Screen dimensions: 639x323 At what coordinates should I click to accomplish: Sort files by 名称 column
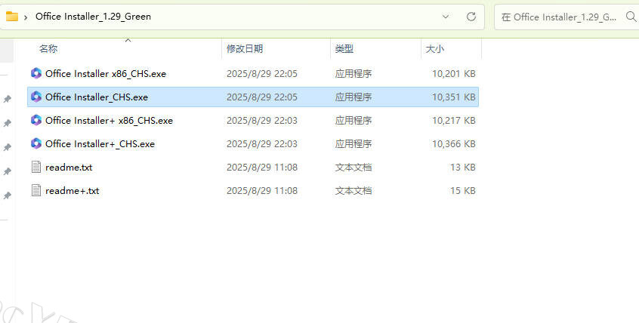coord(48,49)
